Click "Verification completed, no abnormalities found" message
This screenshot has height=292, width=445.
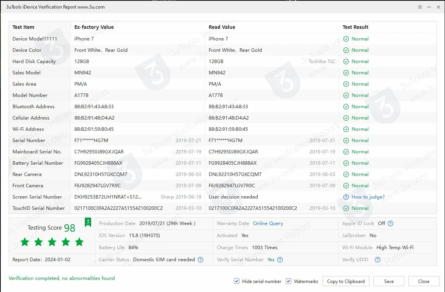point(62,278)
